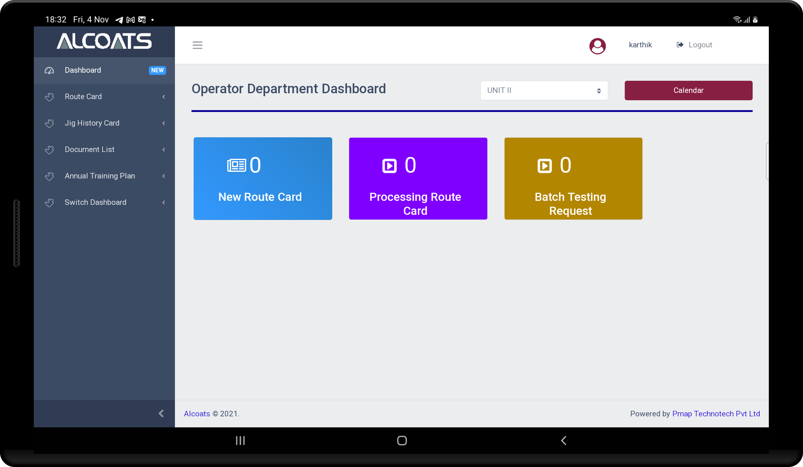Image resolution: width=803 pixels, height=467 pixels.
Task: Select Switch Dashboard menu item
Action: click(104, 203)
